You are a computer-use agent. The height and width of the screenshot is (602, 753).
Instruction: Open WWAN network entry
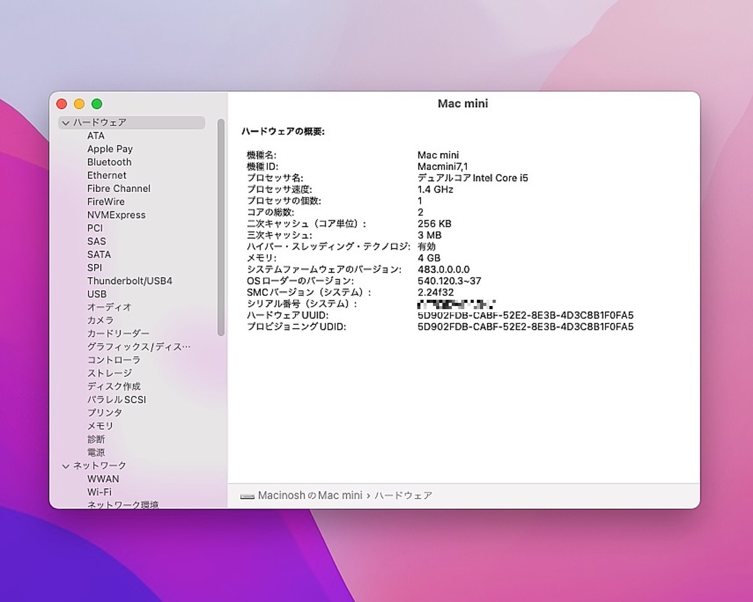pyautogui.click(x=103, y=479)
